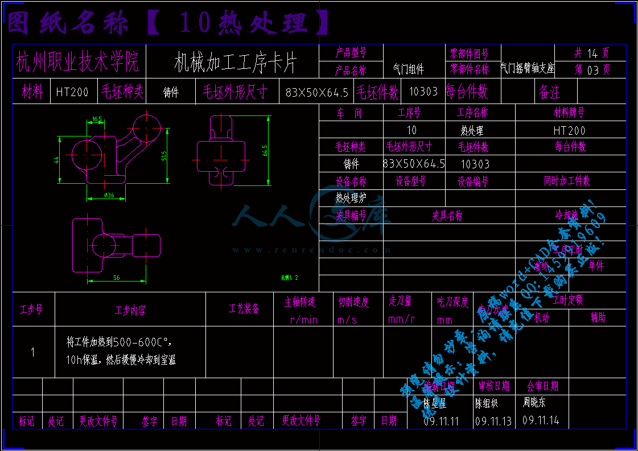Click the product name value '气门组件'
Viewport: 638px width, 451px height.
tap(409, 69)
